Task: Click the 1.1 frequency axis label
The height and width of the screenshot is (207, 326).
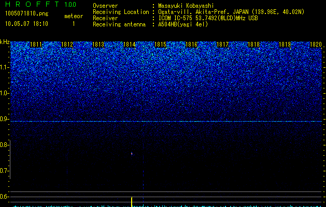Action: click(x=4, y=67)
